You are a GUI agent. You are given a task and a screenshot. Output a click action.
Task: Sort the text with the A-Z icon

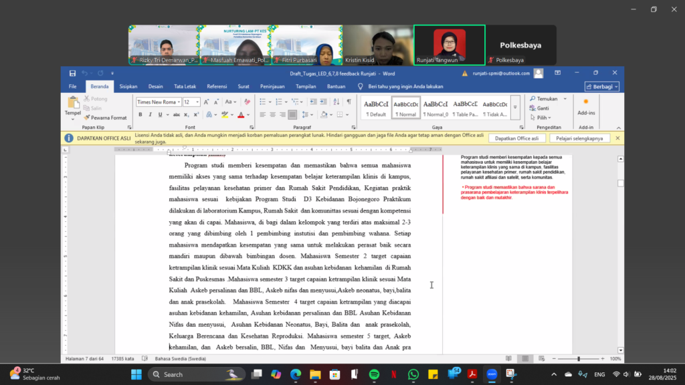(x=336, y=102)
